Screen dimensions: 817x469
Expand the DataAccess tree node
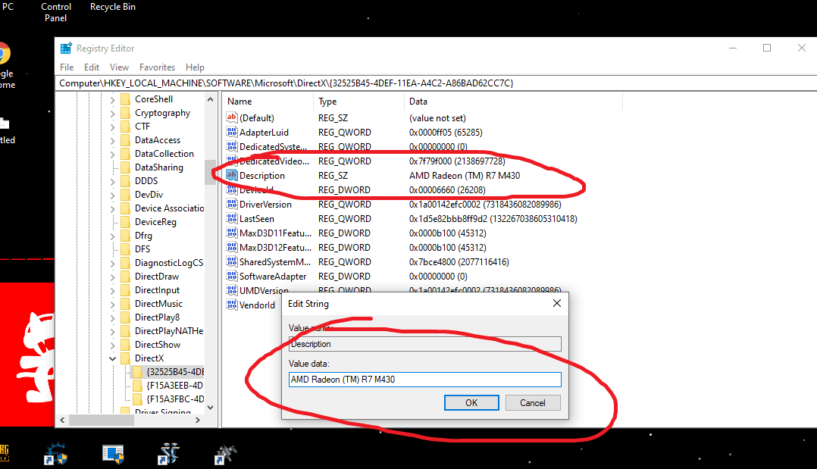[112, 140]
